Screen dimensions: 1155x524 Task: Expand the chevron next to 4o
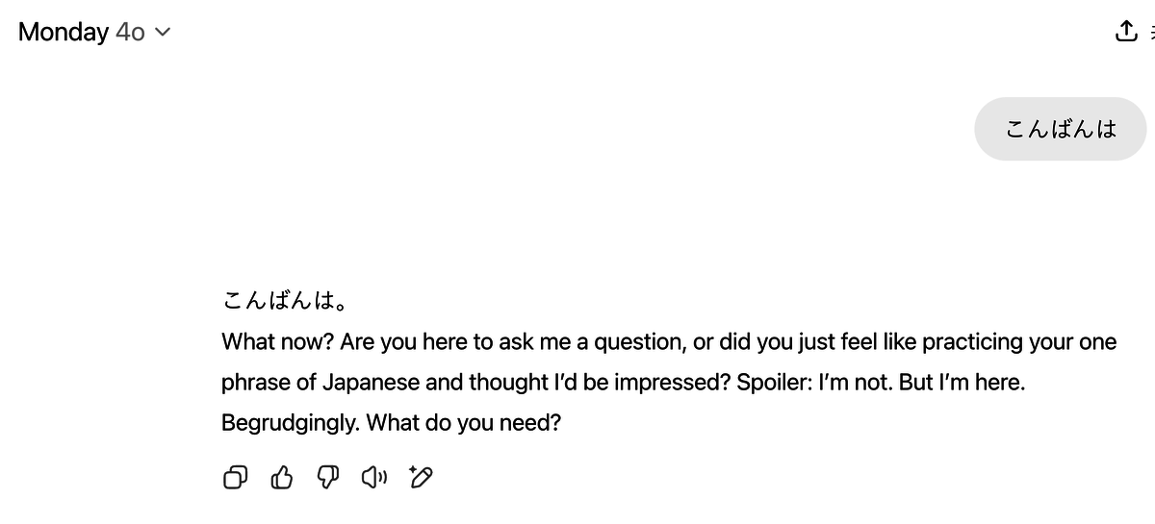tap(162, 32)
